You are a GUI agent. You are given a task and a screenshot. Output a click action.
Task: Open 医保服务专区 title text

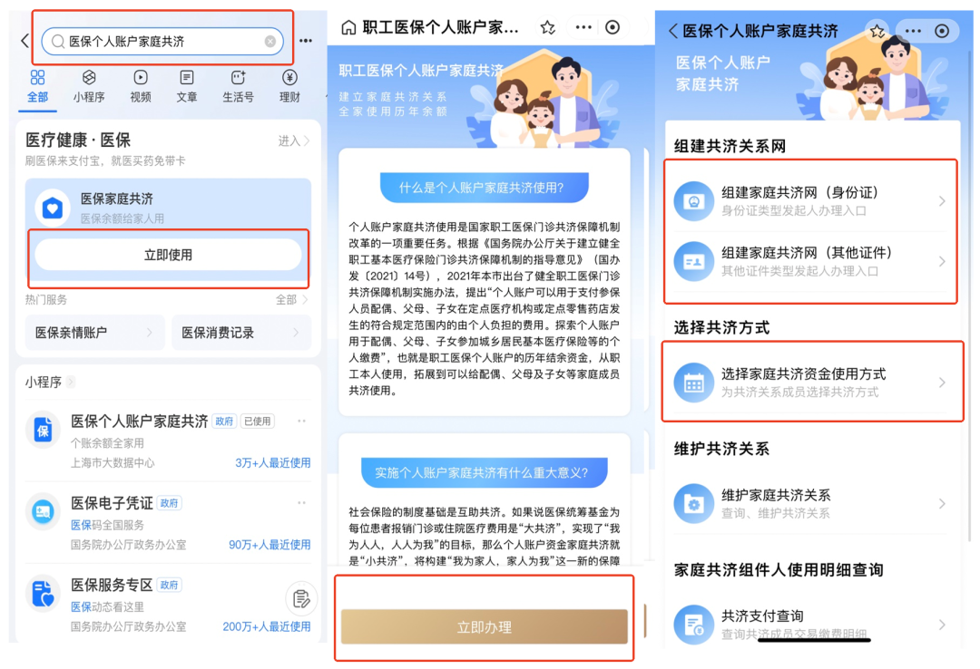[x=112, y=586]
